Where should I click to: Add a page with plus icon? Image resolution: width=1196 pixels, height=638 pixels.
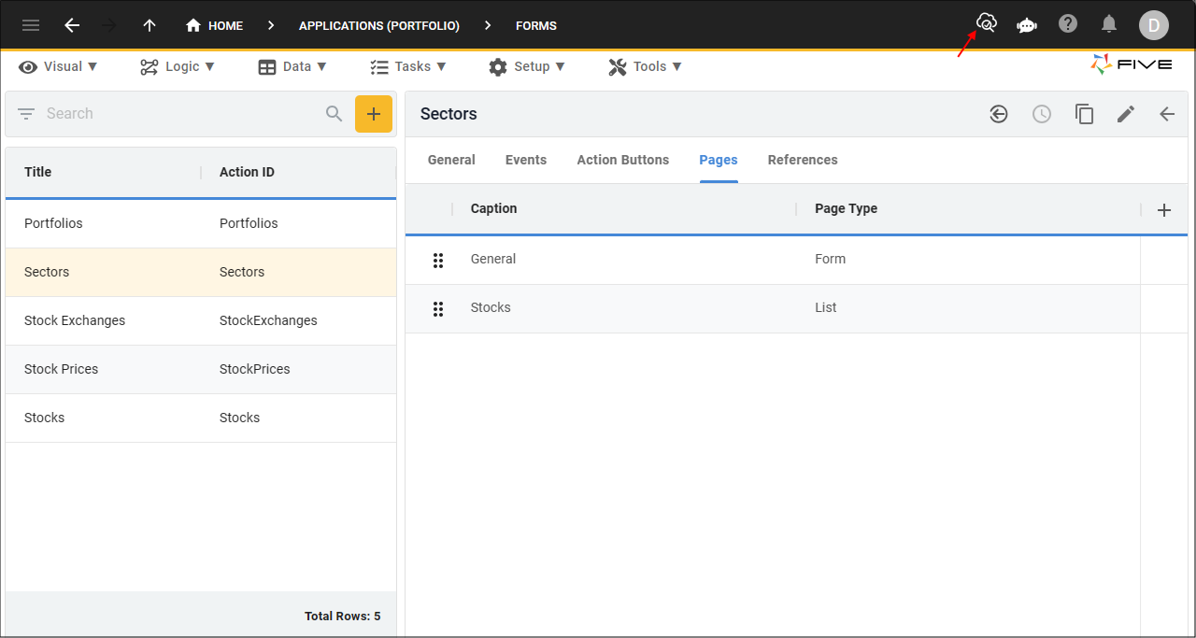tap(1164, 210)
